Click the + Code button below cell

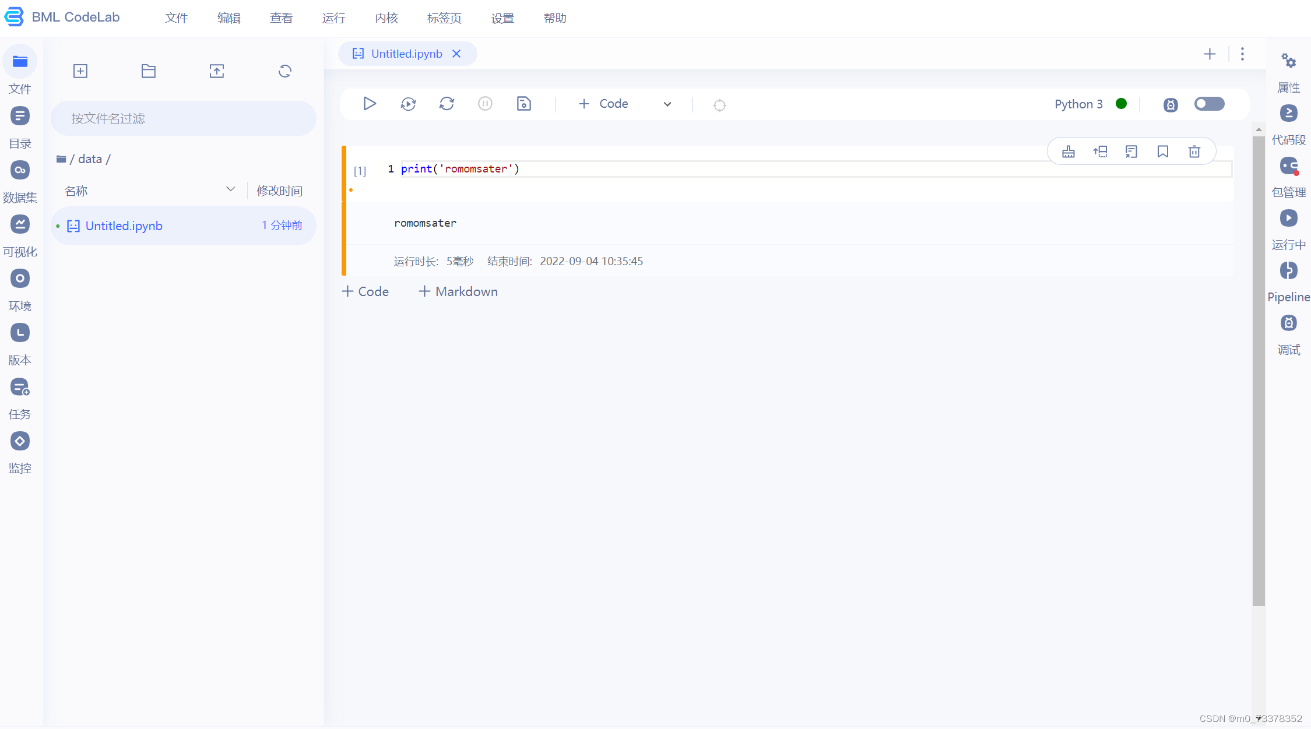(x=365, y=291)
